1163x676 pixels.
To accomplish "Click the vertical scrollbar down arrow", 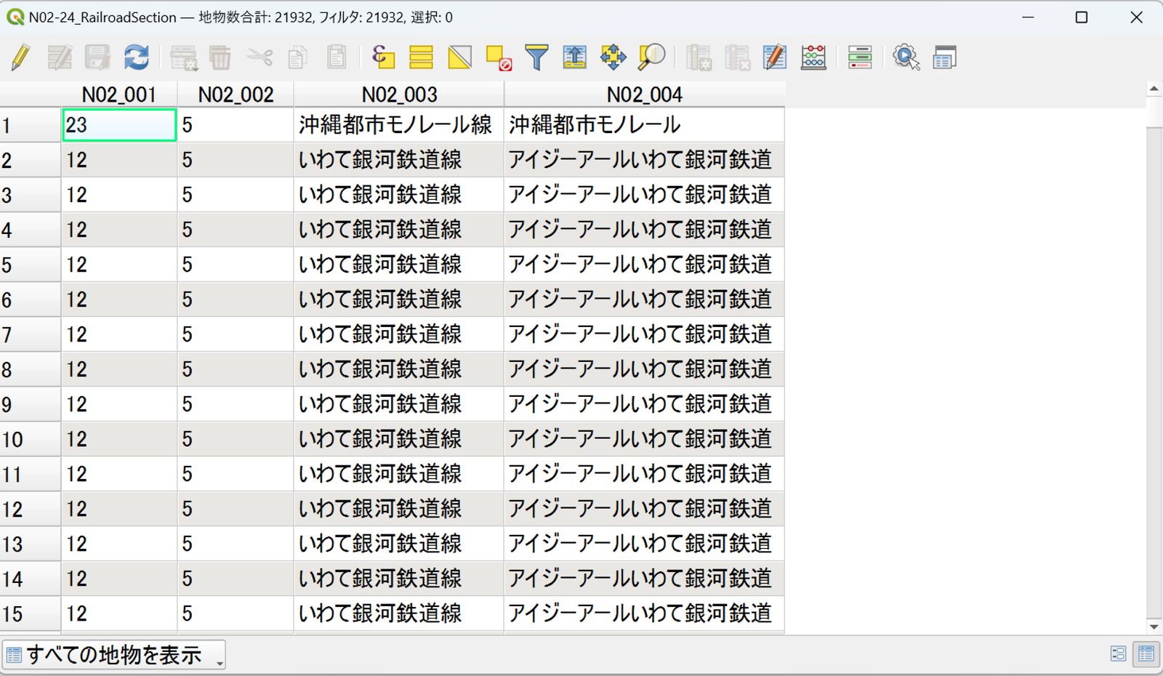I will [1154, 626].
